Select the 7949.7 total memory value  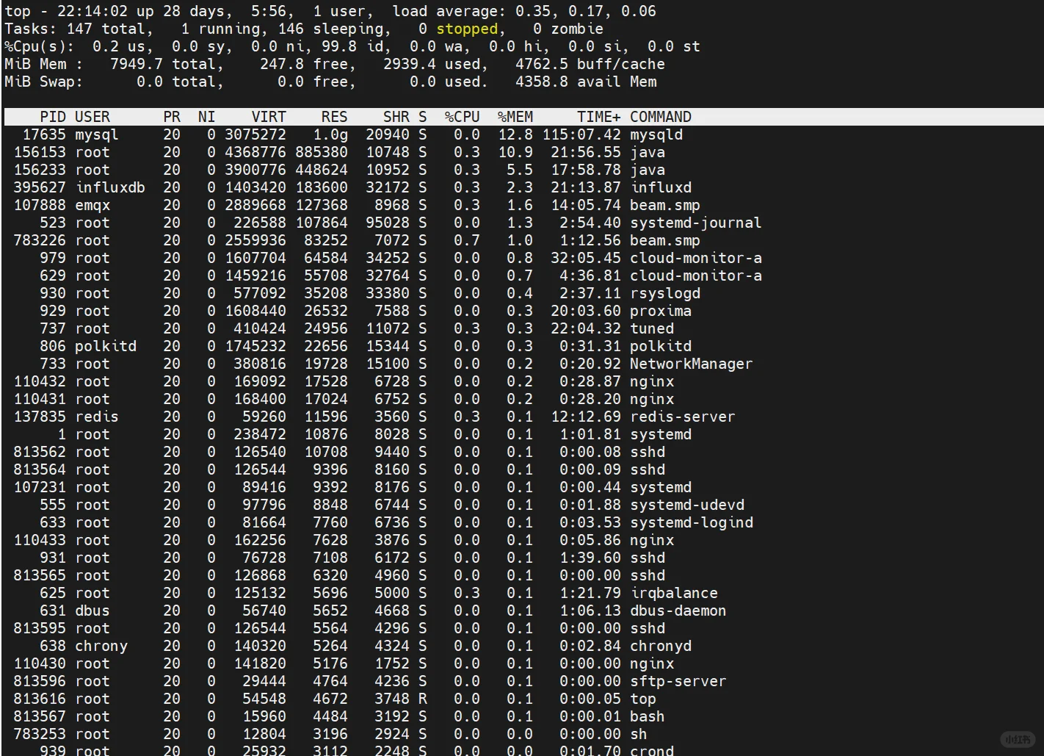click(137, 64)
